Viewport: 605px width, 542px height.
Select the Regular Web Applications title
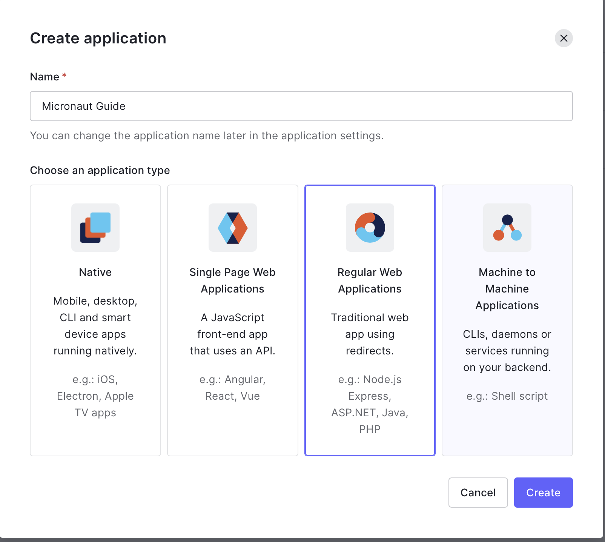click(x=370, y=280)
